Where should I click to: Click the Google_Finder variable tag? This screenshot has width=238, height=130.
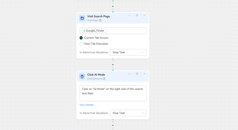tap(94, 31)
